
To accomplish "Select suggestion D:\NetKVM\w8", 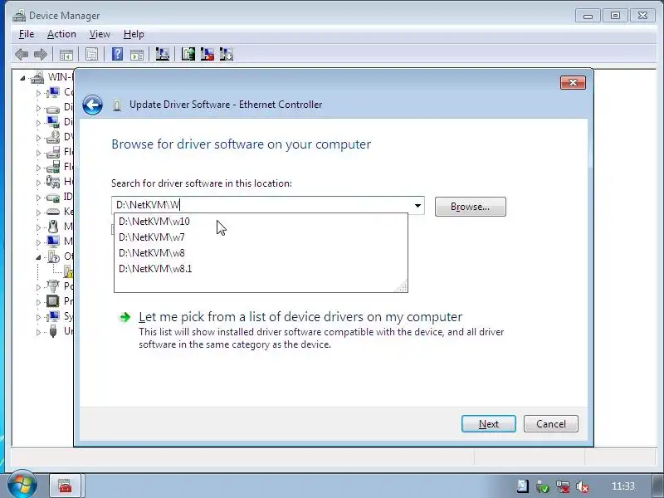I will pos(261,253).
